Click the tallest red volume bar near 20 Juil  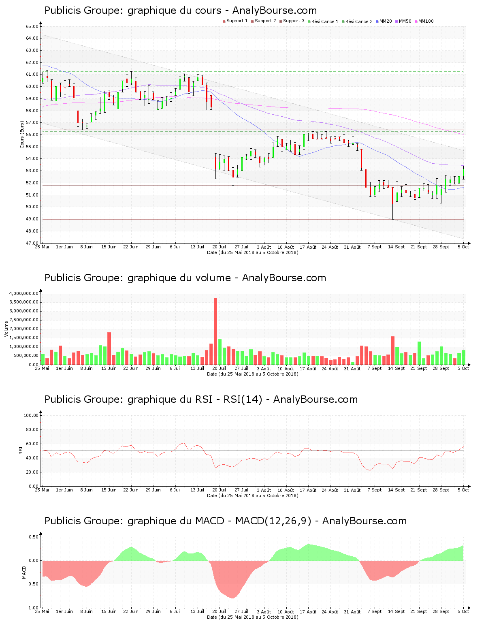click(215, 331)
